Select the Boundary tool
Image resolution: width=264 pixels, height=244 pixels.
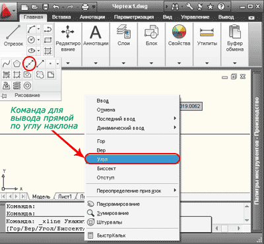coord(16,75)
